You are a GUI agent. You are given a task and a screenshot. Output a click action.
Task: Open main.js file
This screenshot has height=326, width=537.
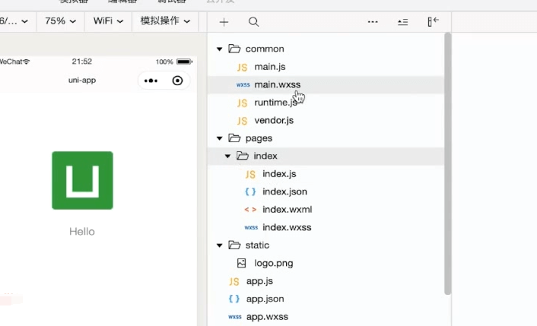270,67
